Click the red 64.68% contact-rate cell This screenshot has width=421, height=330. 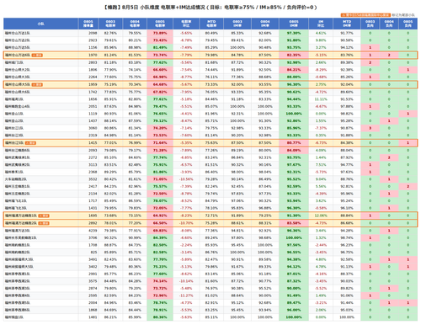pos(160,84)
